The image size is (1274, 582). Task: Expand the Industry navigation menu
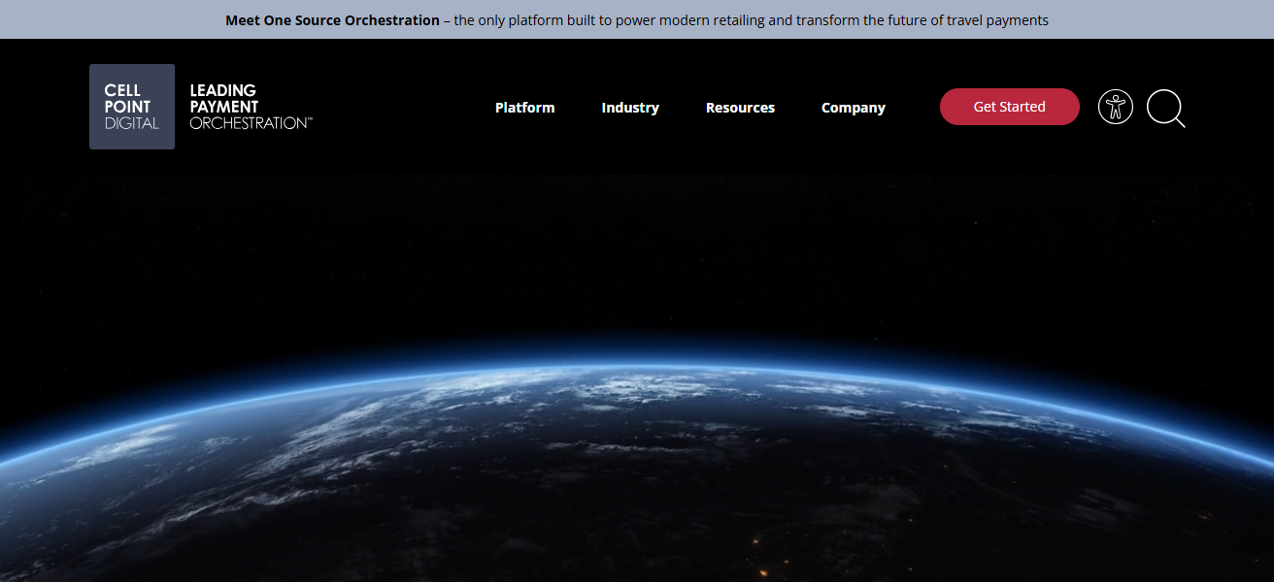coord(630,108)
